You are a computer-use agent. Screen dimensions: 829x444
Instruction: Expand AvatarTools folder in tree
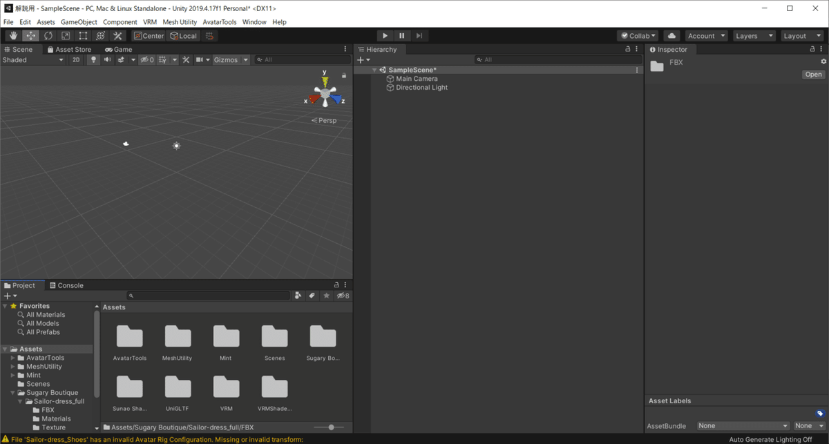(12, 358)
